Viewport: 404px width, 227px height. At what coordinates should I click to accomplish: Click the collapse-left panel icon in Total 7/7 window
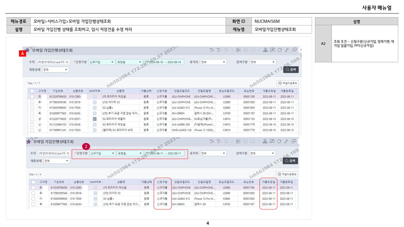click(239, 51)
